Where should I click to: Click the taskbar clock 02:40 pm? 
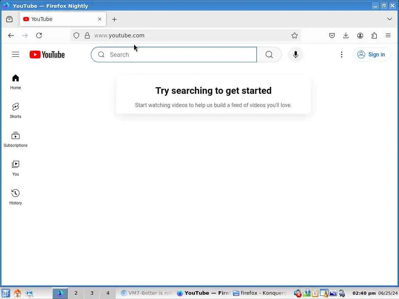tap(364, 293)
